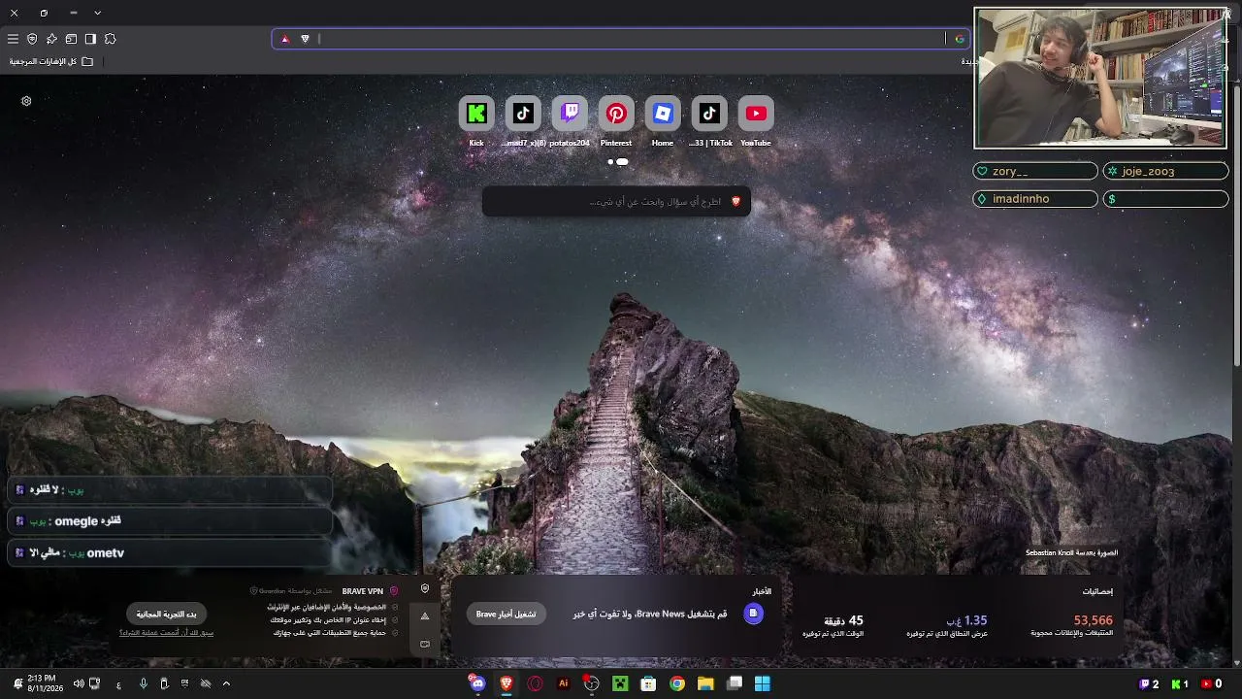Select the Brave Rewards triangle widget tab
Image resolution: width=1242 pixels, height=699 pixels.
click(425, 616)
